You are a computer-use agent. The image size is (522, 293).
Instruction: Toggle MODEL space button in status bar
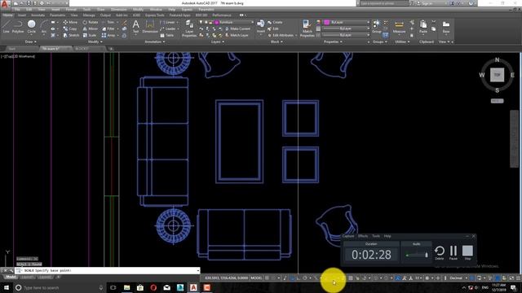[x=256, y=278]
